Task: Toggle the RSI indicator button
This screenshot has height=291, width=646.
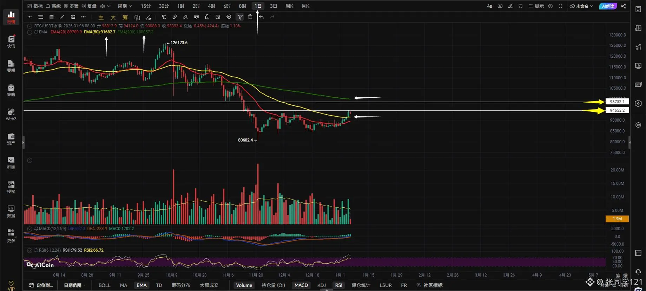Action: (x=338, y=285)
